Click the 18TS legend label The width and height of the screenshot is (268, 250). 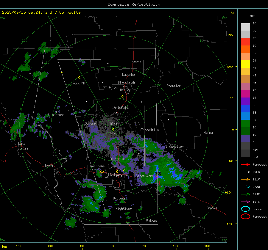[256, 202]
